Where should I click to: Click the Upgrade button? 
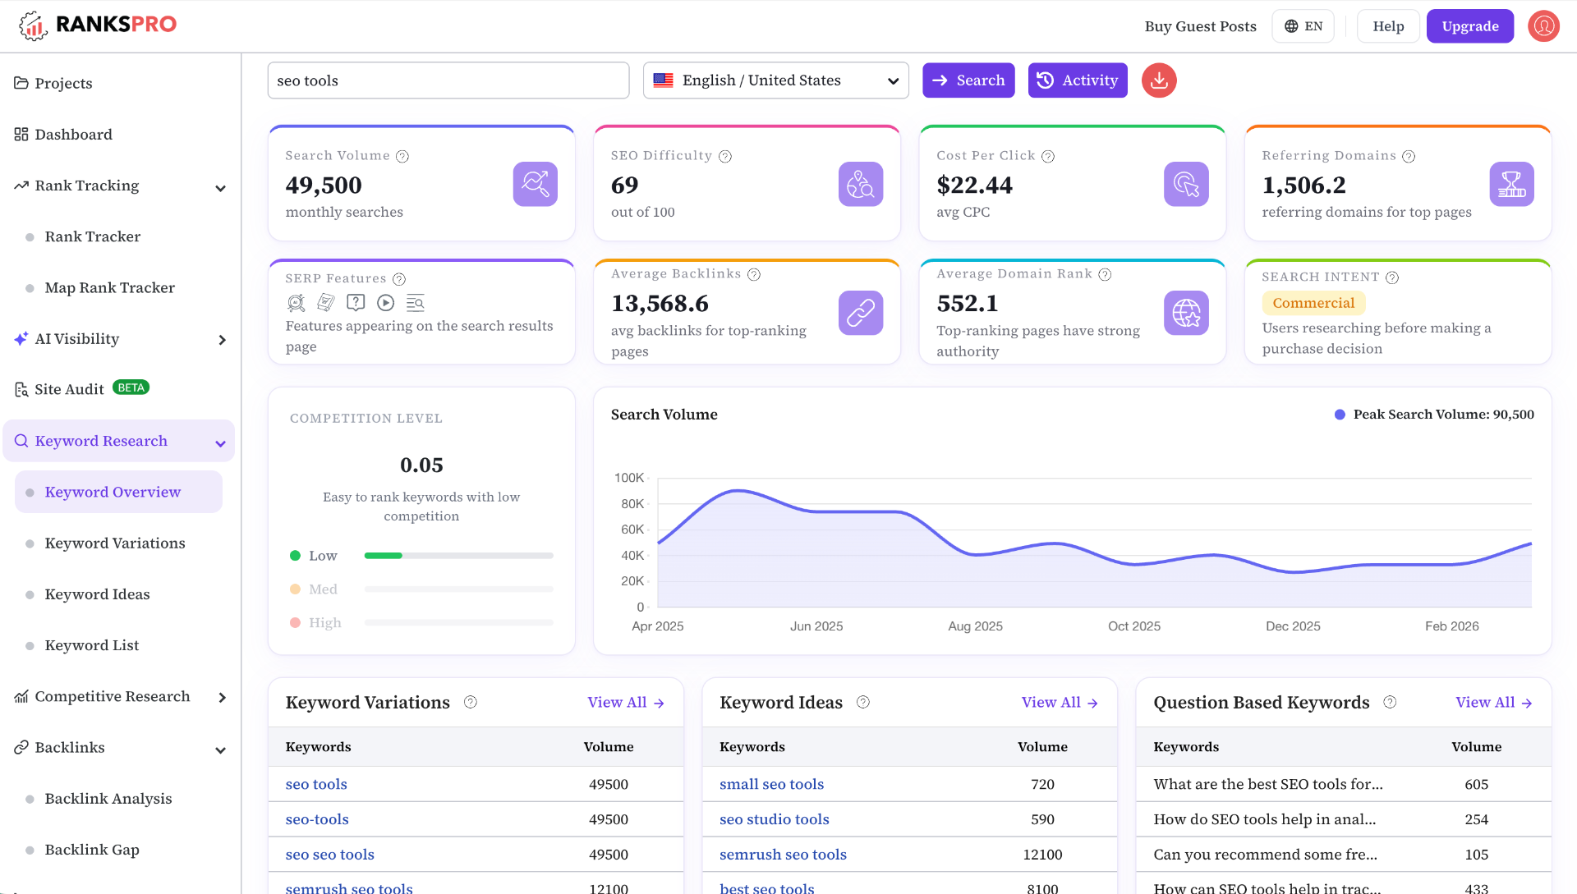click(x=1470, y=26)
